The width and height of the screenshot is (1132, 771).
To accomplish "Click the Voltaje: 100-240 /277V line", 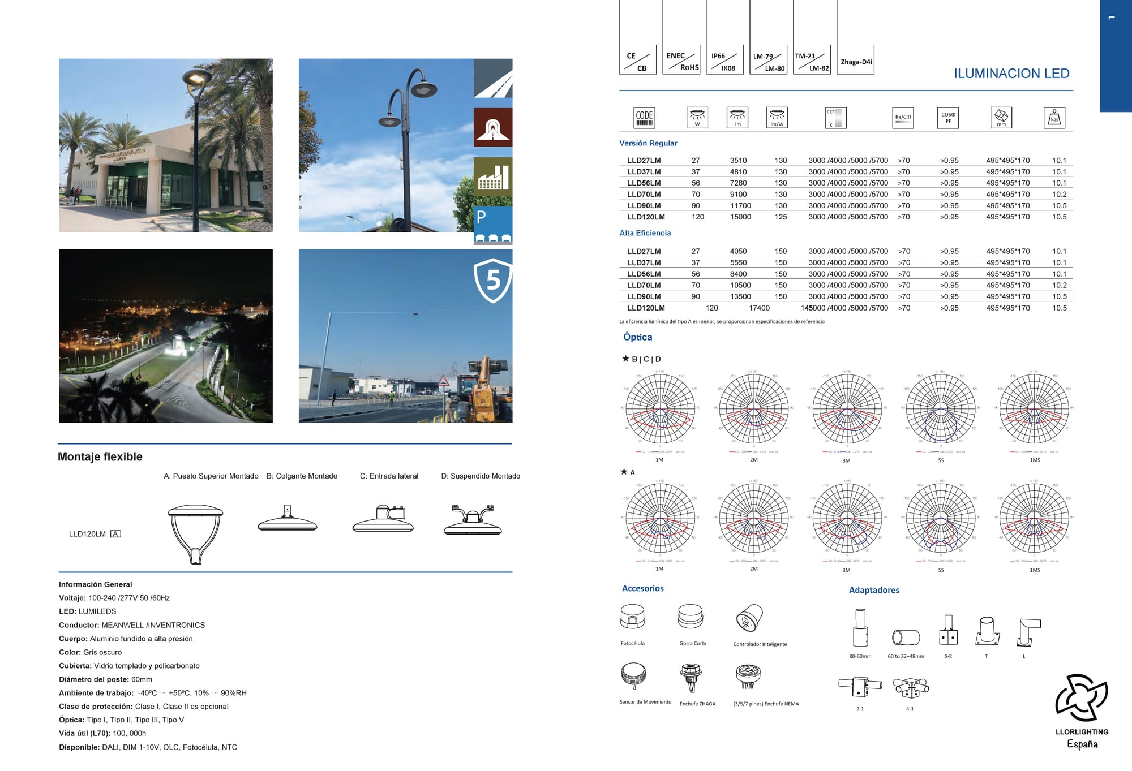I will pyautogui.click(x=114, y=598).
